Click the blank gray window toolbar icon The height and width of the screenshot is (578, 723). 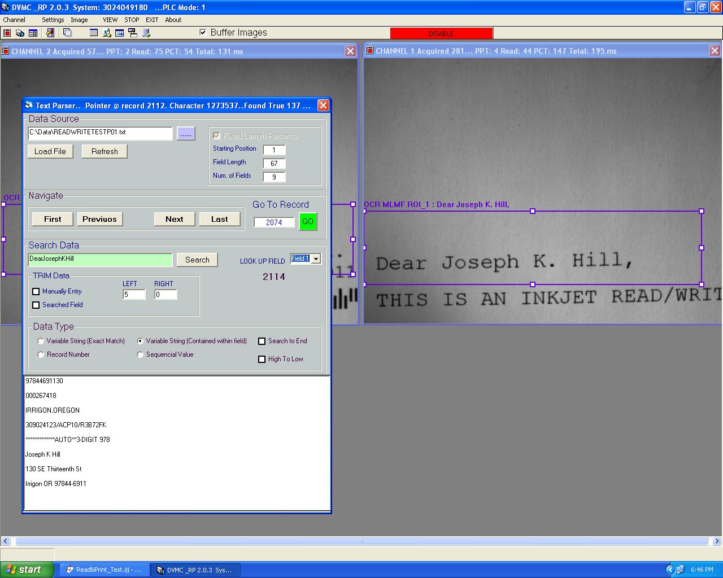coord(94,33)
